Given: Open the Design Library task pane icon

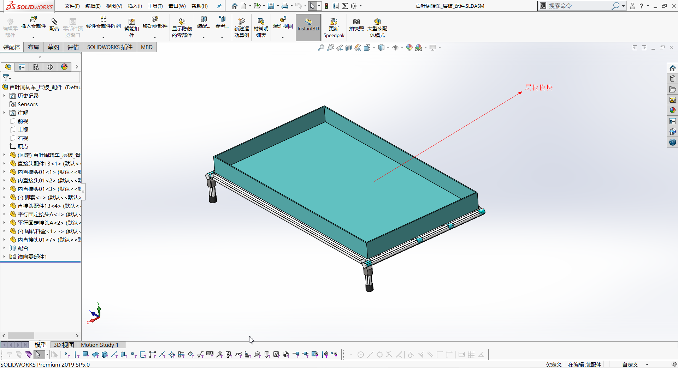Looking at the screenshot, I should (673, 79).
